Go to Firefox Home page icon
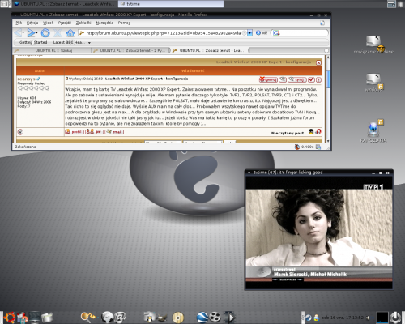 point(70,33)
